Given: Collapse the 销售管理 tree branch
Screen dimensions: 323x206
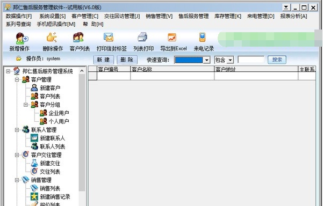Looking at the screenshot, I should point(17,180).
